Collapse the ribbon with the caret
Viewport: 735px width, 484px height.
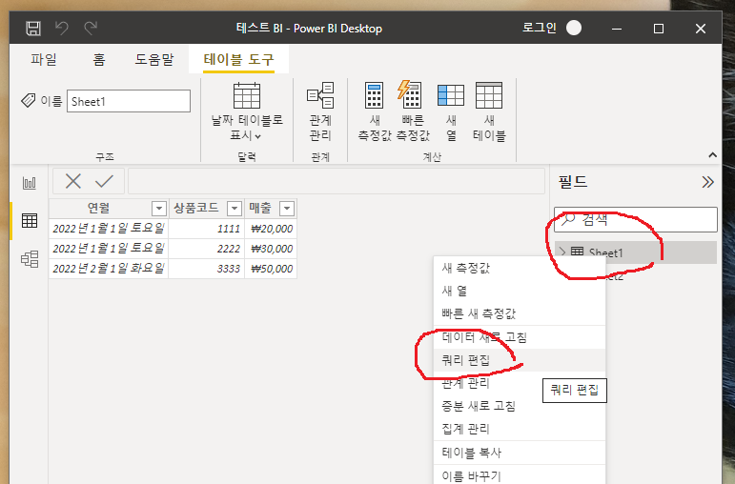coord(712,155)
